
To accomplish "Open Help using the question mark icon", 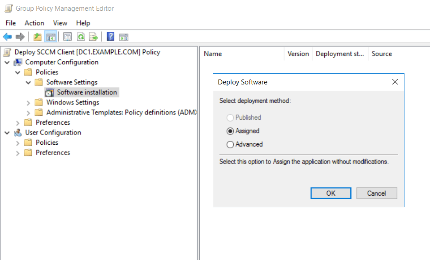I will click(x=110, y=37).
